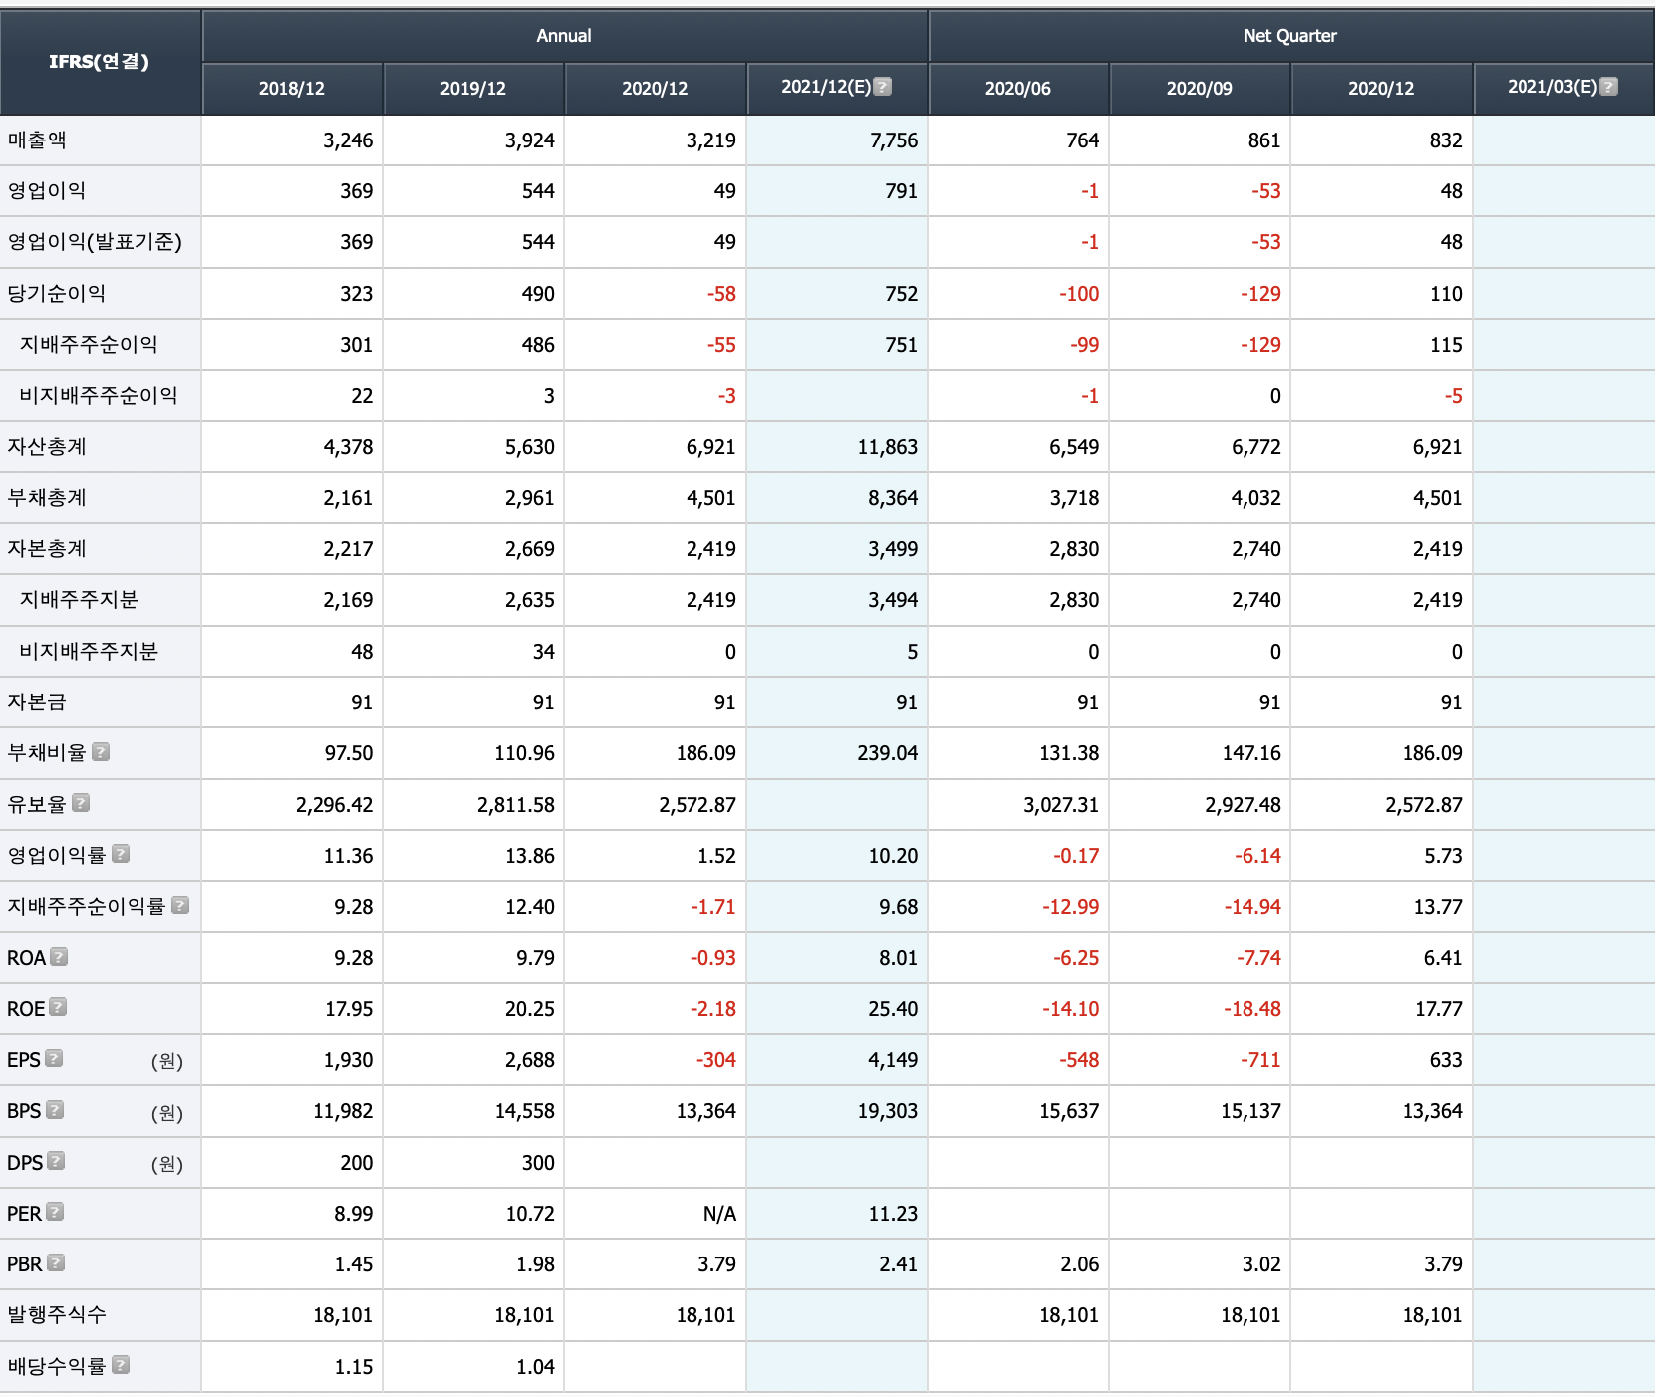Select the 당기순이익 row label
This screenshot has width=1660, height=1397.
[x=56, y=294]
